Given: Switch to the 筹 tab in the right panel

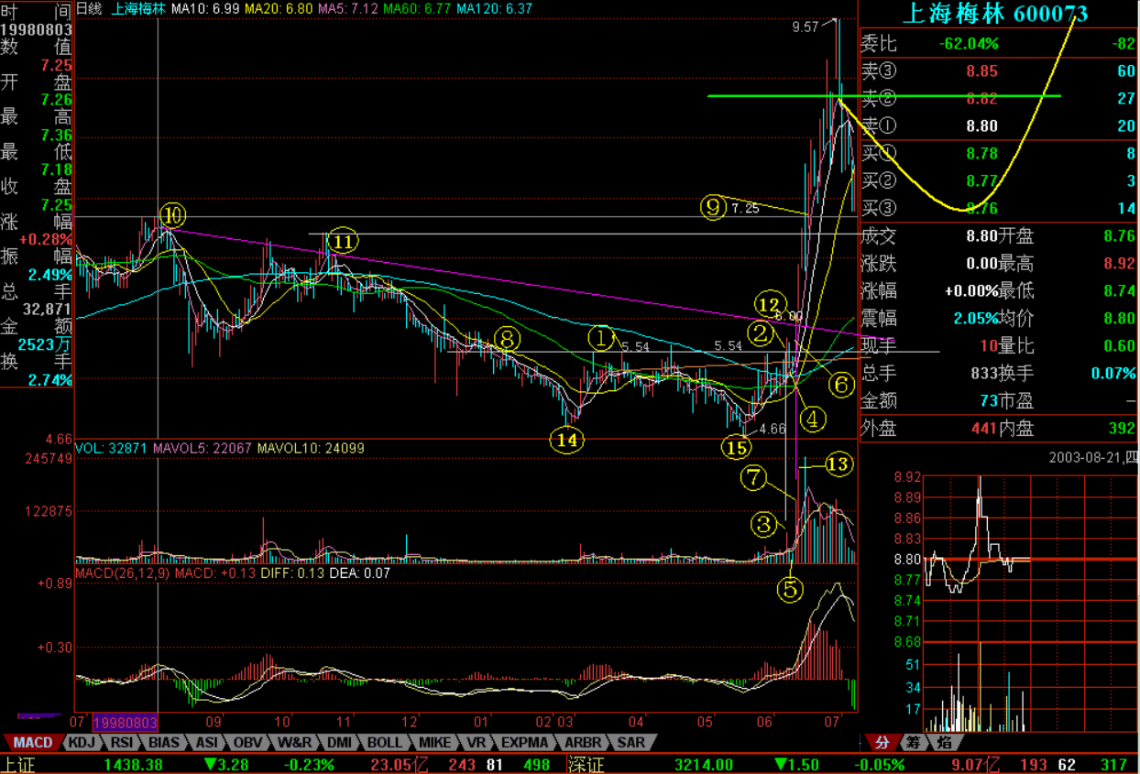Looking at the screenshot, I should click(x=912, y=742).
